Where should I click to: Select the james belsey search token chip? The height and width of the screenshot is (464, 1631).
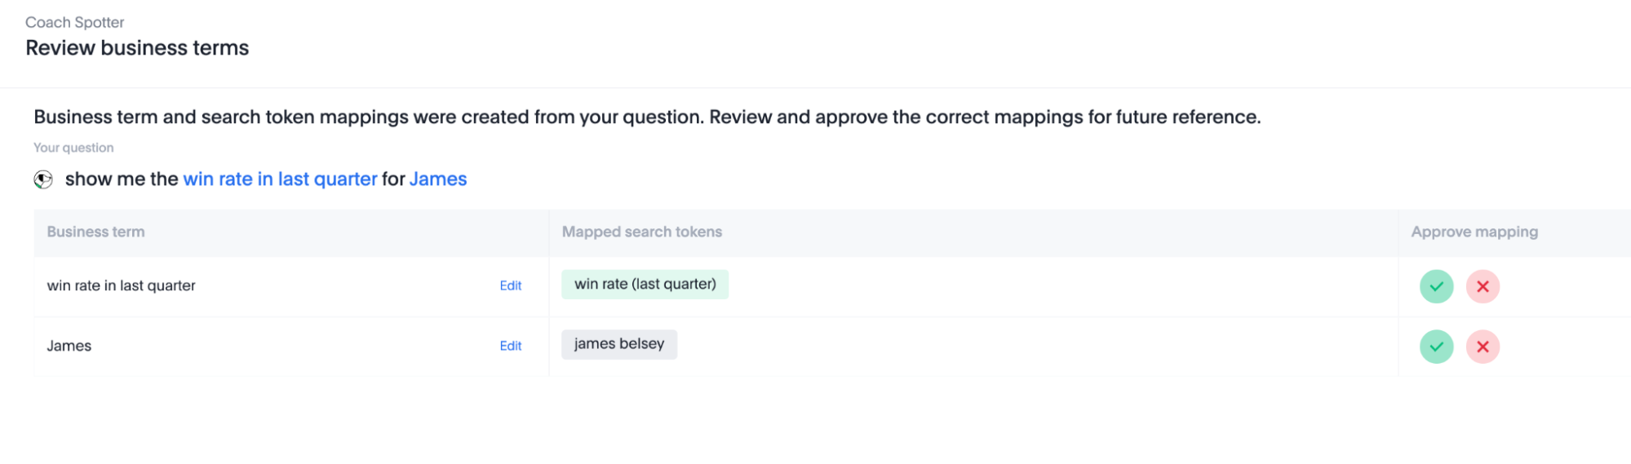coord(618,344)
